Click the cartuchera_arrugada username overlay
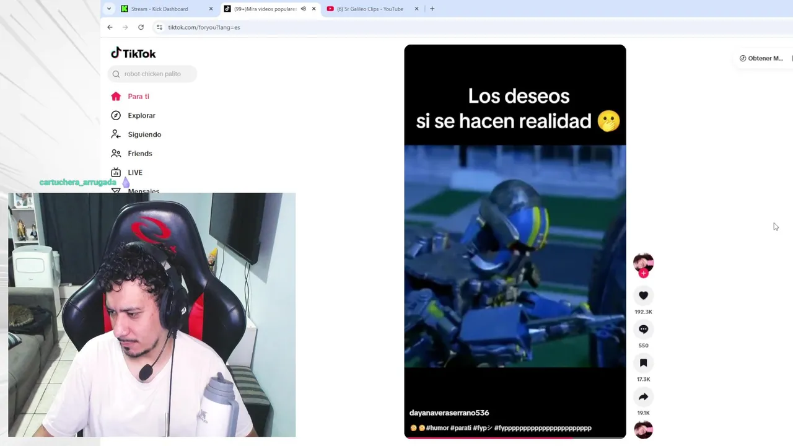 tap(77, 182)
